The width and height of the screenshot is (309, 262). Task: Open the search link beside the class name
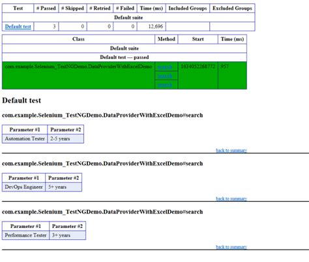pos(165,67)
